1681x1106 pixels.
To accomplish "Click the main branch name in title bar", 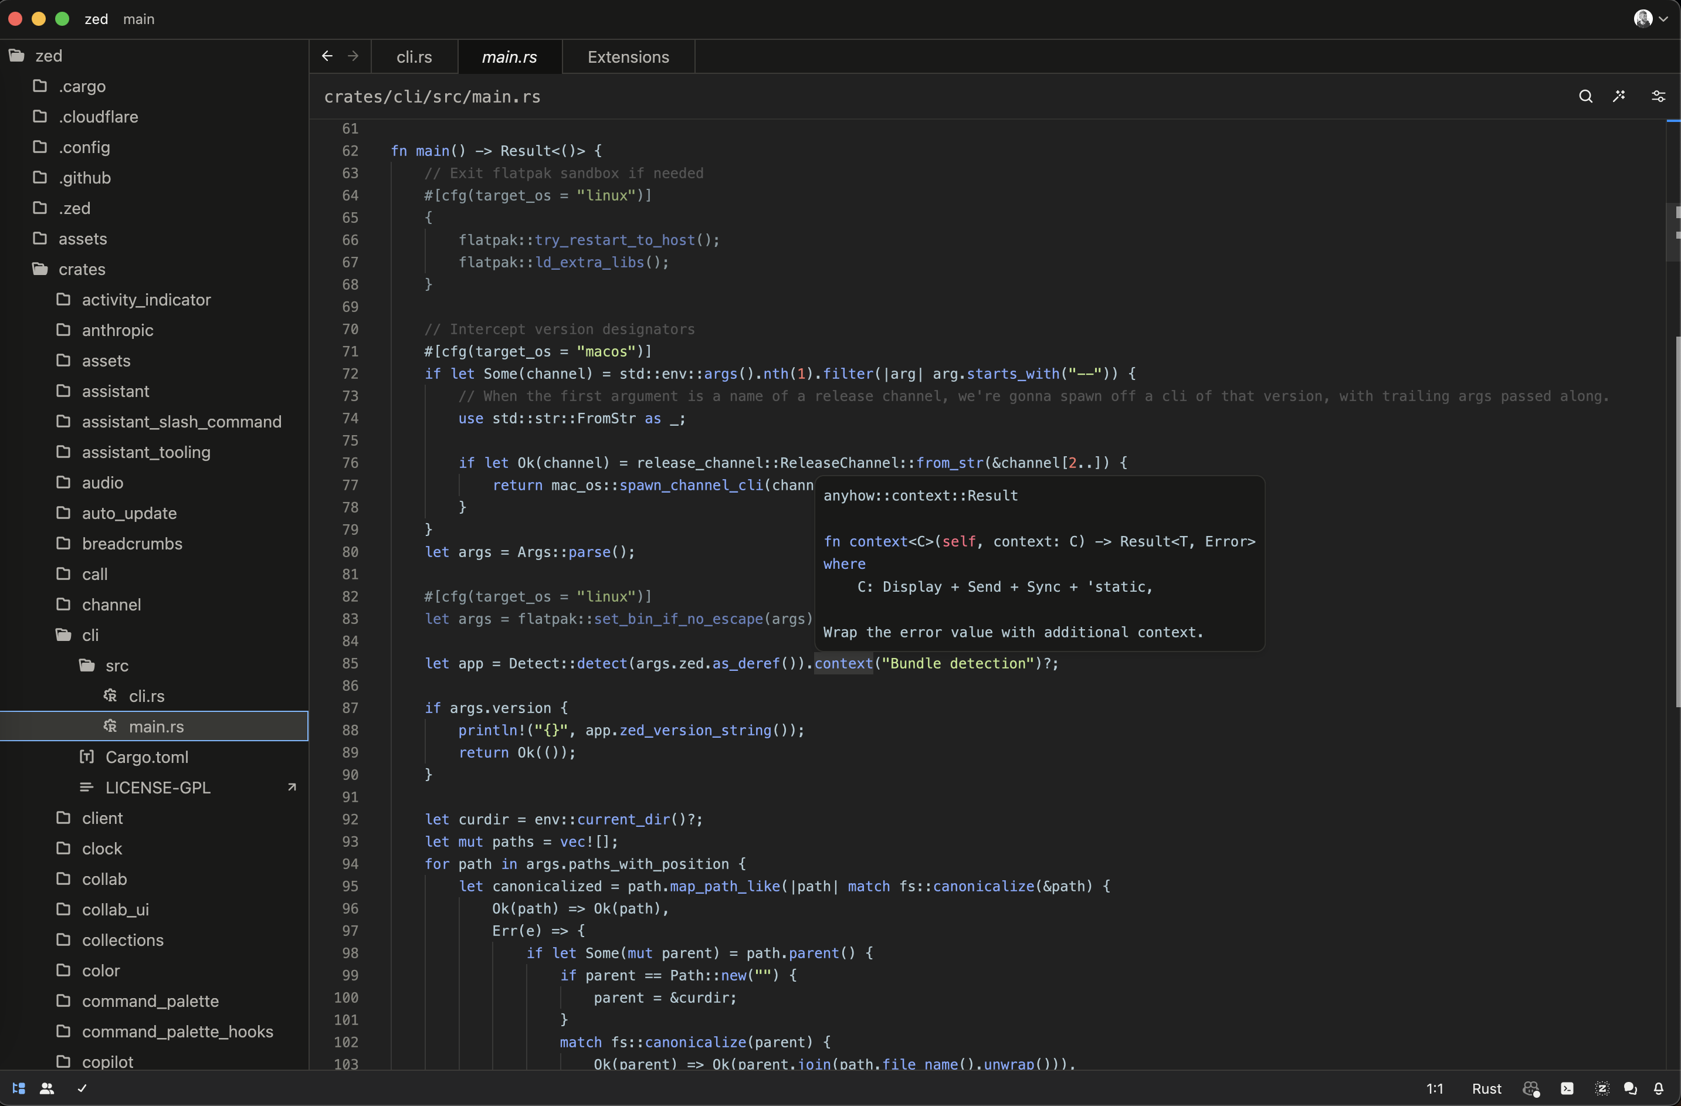I will (138, 19).
